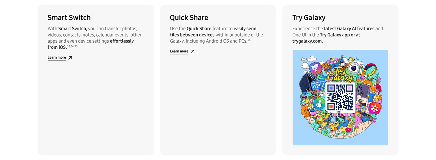Click the blue "Welcome, we're OPEN" sign
436x160 pixels.
click(x=318, y=85)
